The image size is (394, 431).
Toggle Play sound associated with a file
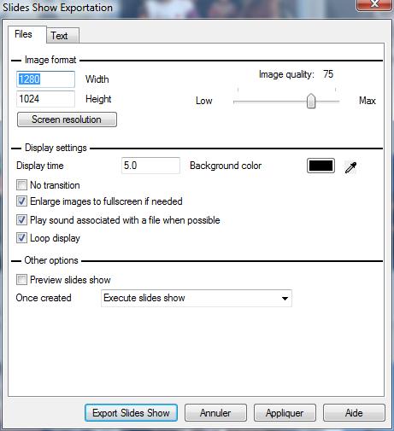[x=21, y=220]
